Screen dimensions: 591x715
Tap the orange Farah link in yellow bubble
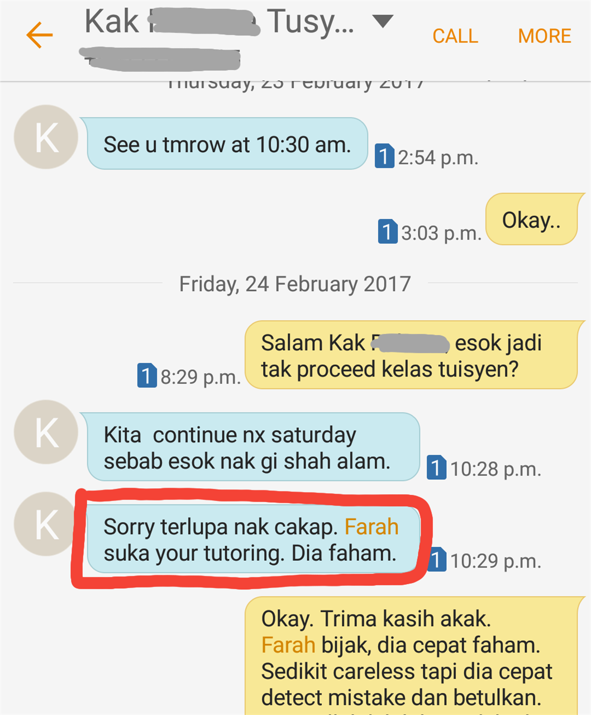[x=288, y=645]
